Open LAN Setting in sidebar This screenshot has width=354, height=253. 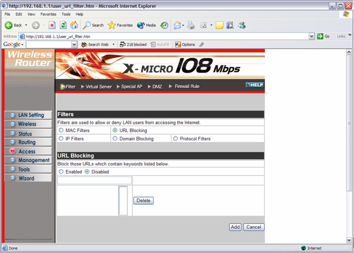[x=28, y=115]
